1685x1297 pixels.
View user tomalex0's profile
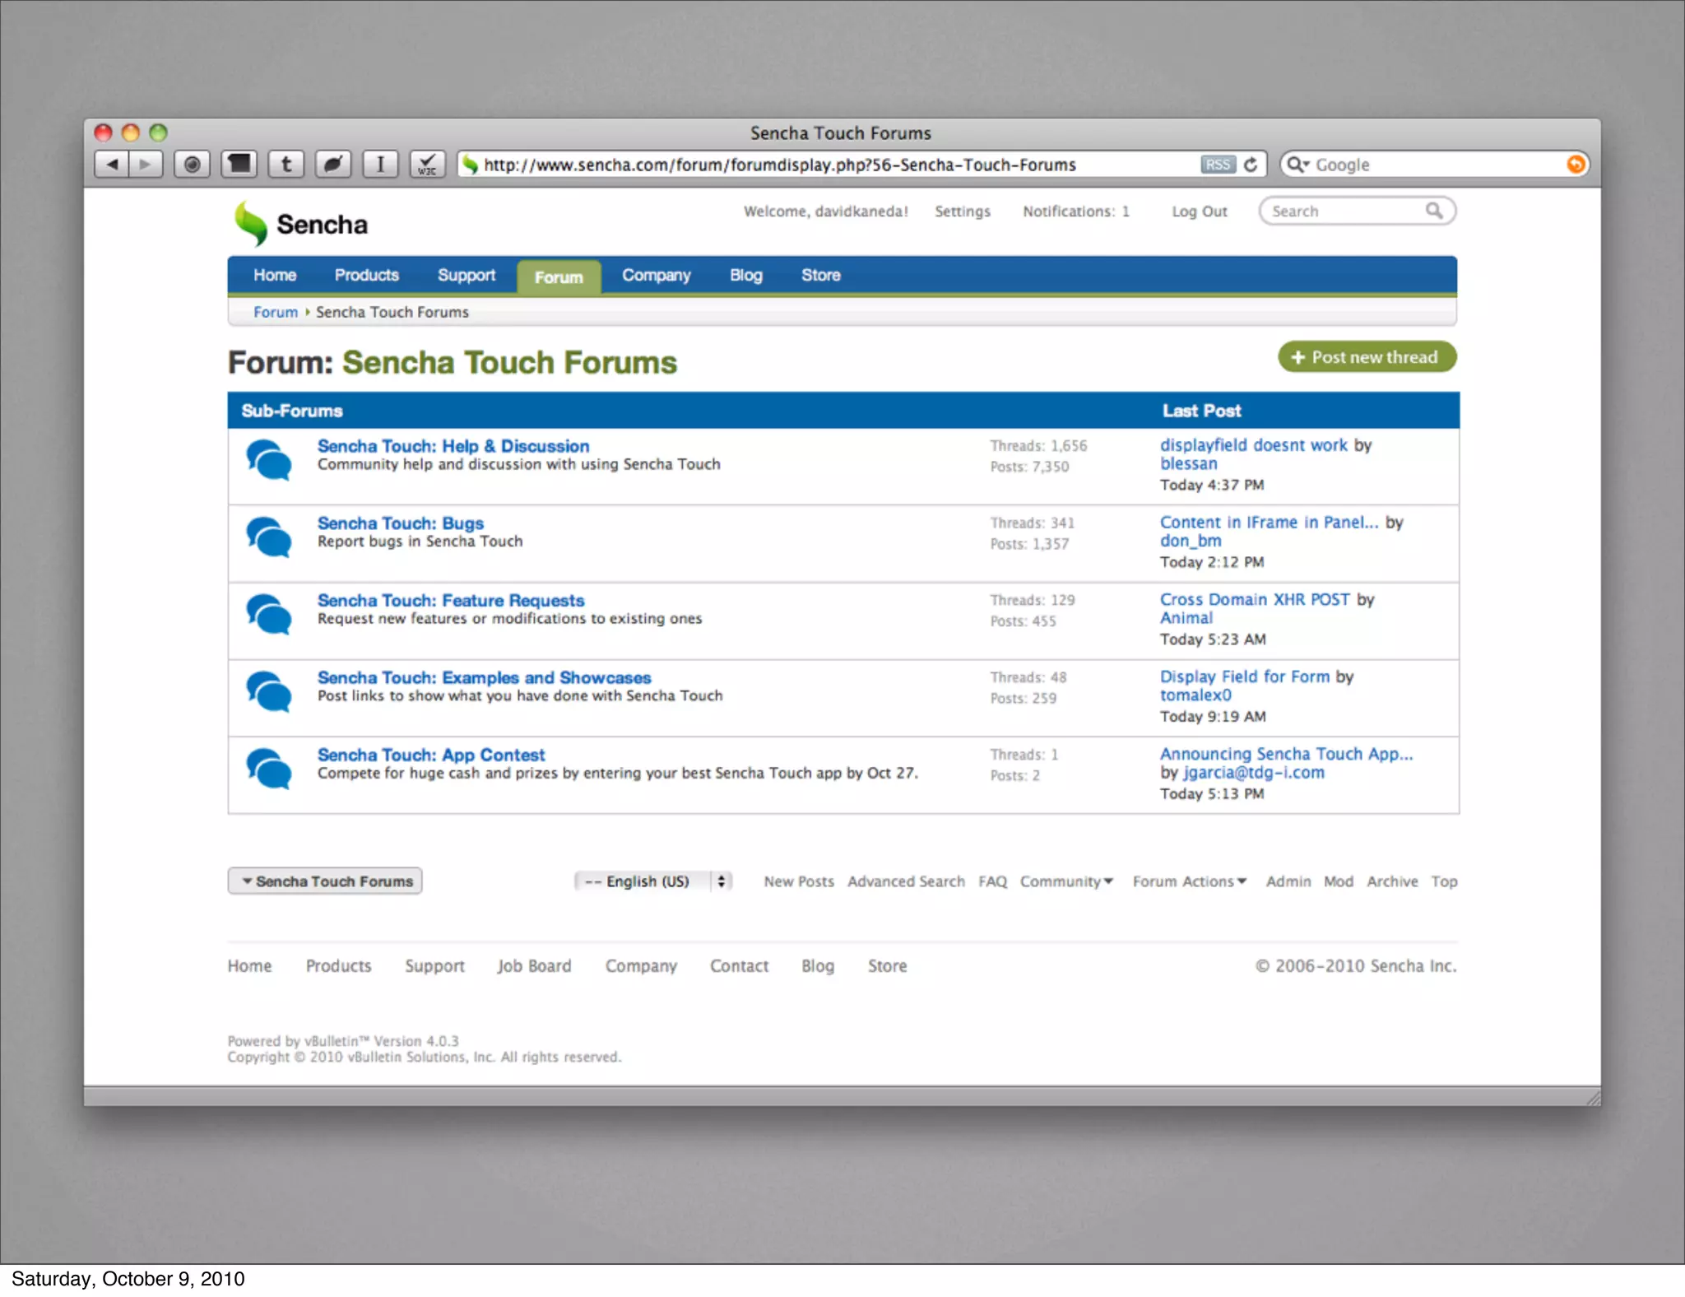(x=1195, y=695)
